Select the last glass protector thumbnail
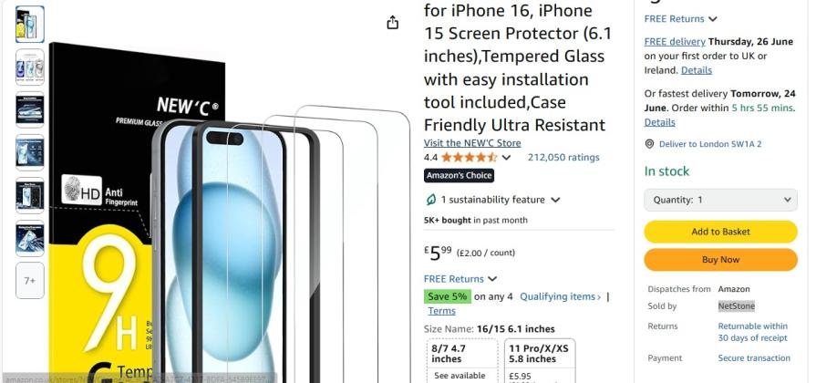816x383 pixels. tap(30, 238)
